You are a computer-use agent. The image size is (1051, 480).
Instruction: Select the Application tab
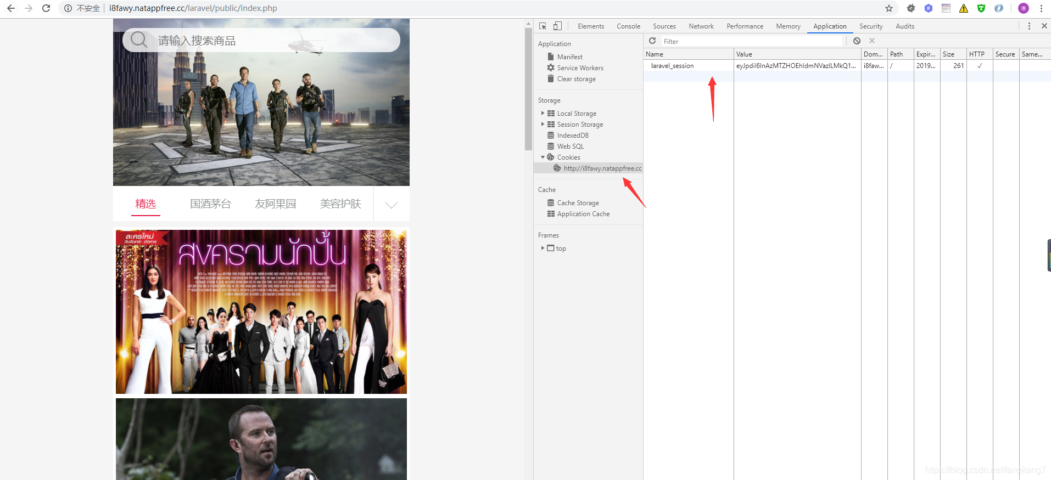pyautogui.click(x=830, y=26)
